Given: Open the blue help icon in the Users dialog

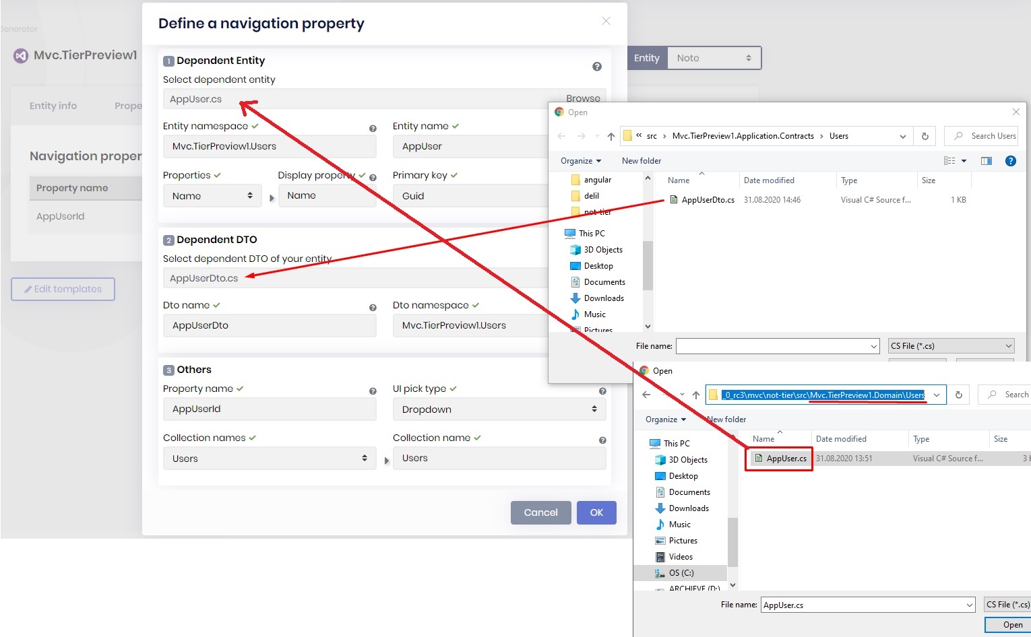Looking at the screenshot, I should pyautogui.click(x=1009, y=160).
